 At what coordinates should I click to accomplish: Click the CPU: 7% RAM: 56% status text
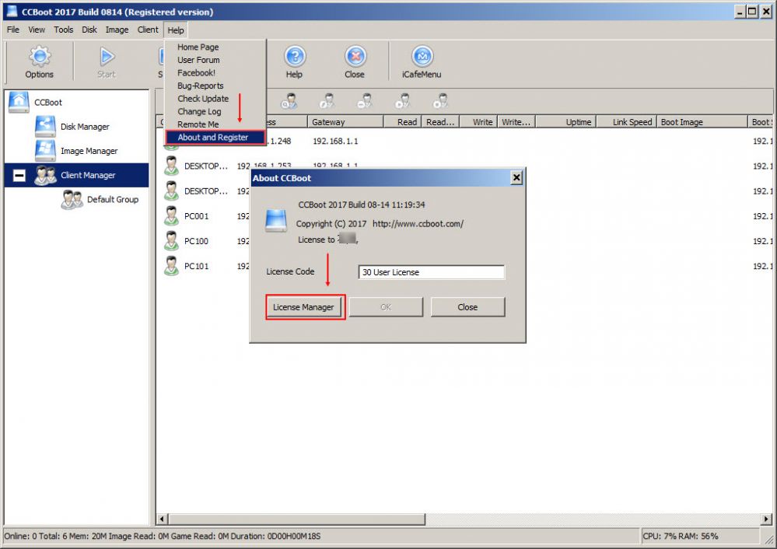point(681,536)
